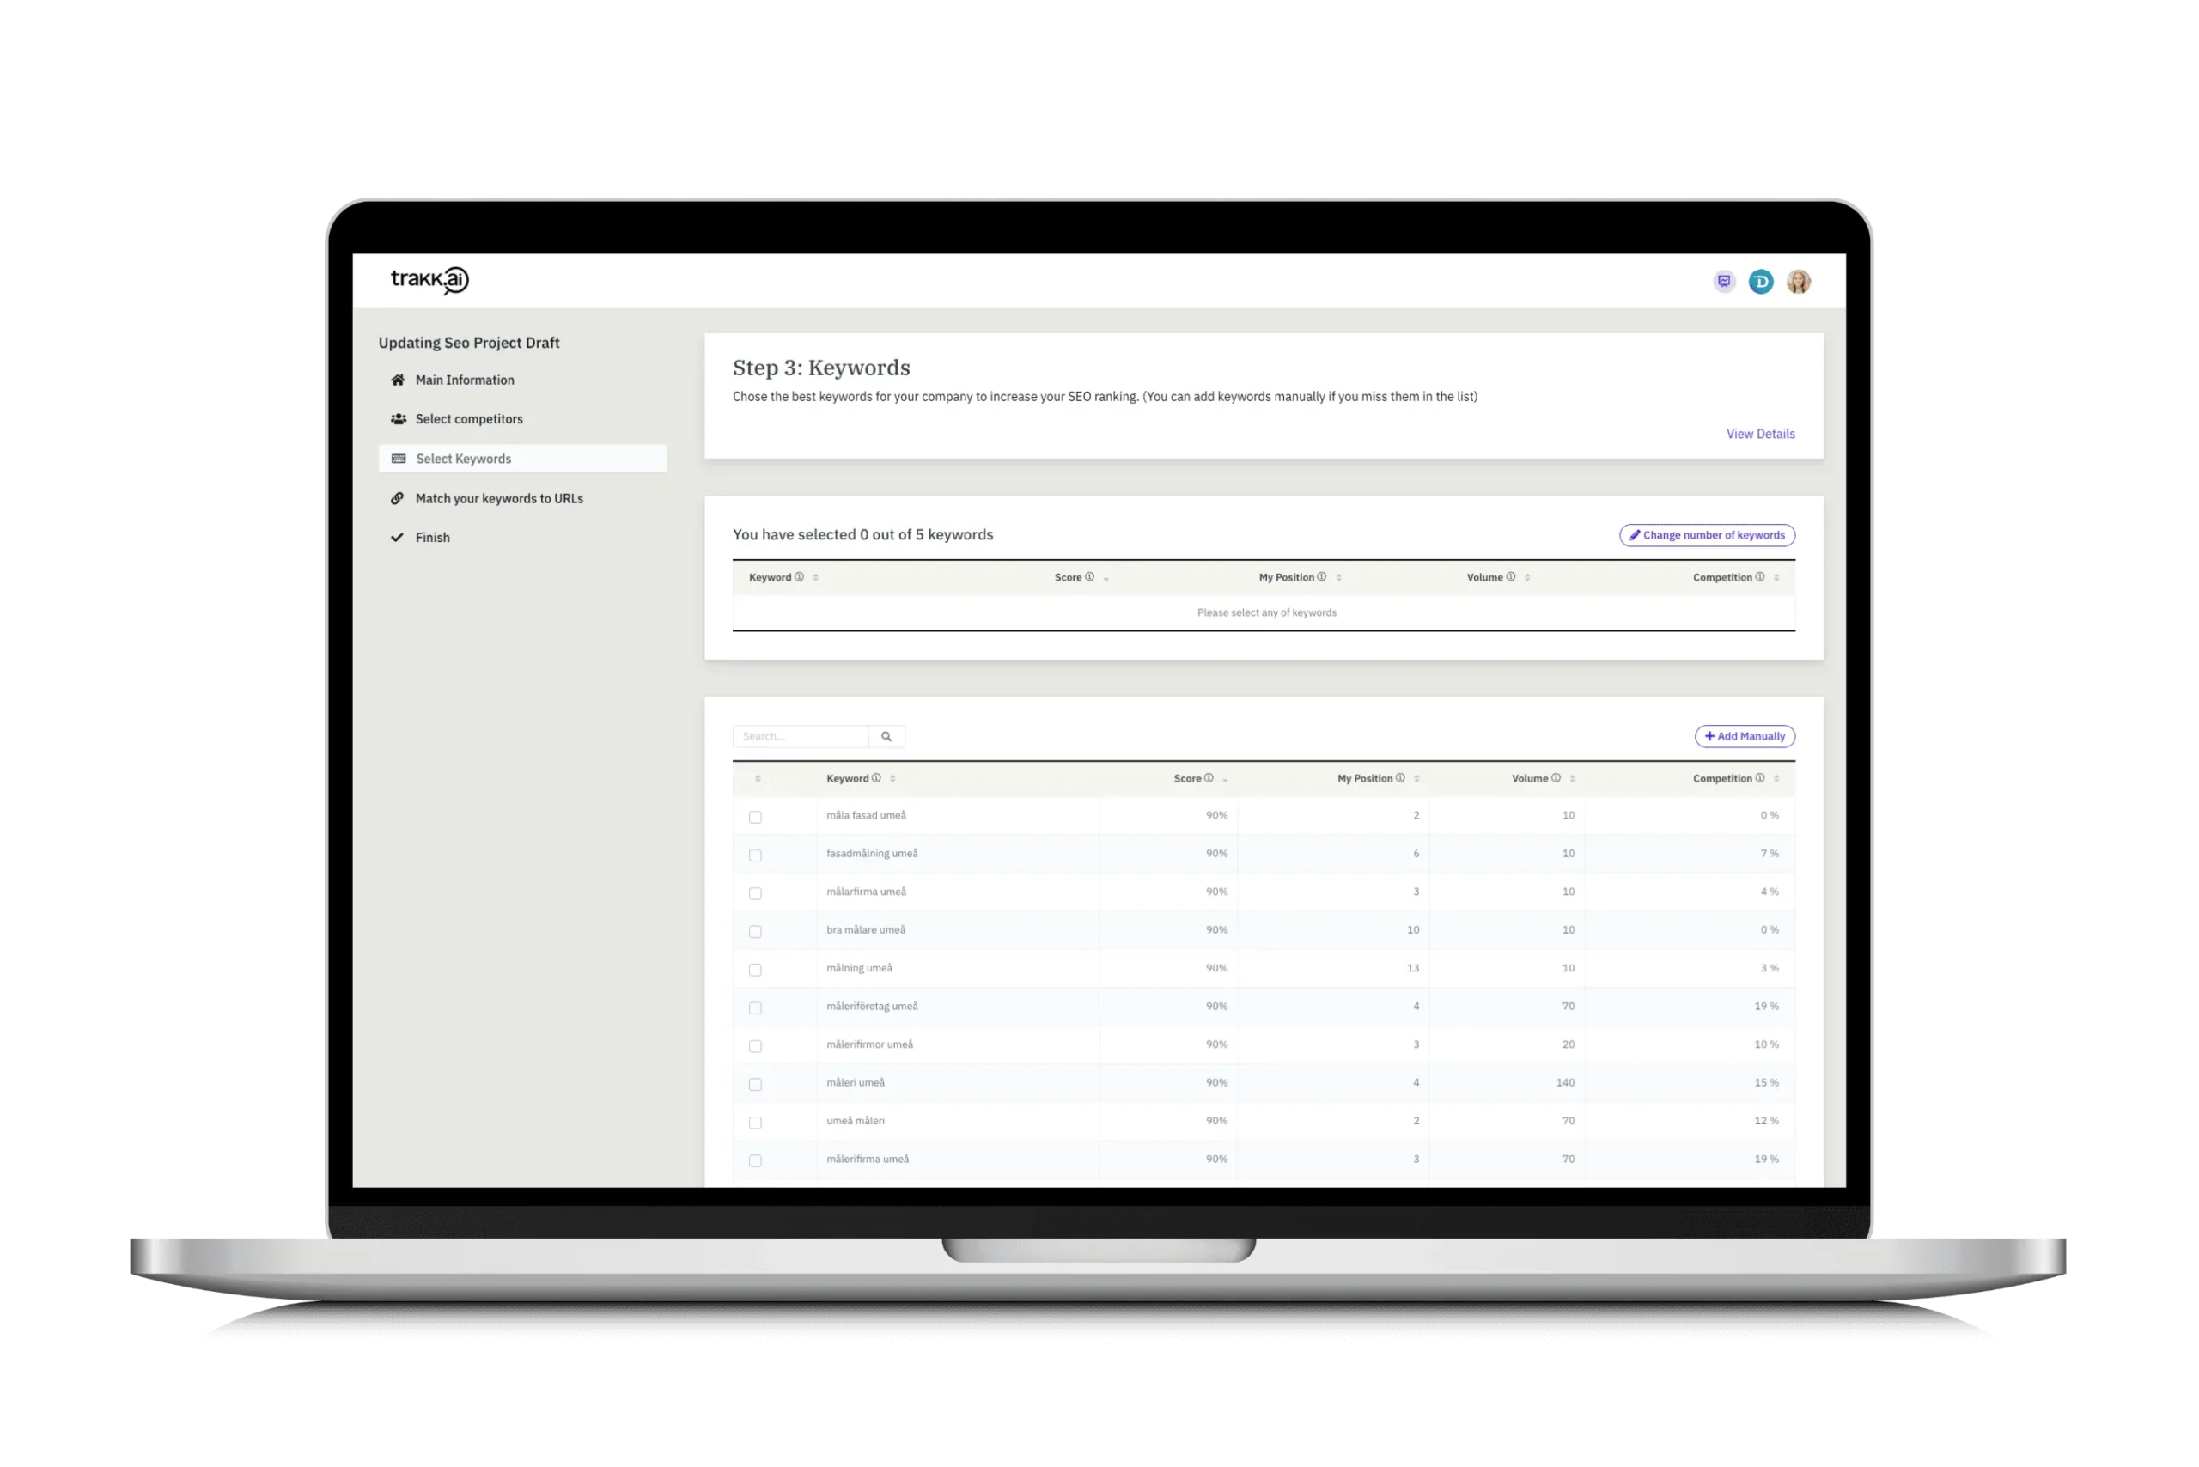
Task: Tick the 'umeå måleri' keyword checkbox
Action: tap(755, 1123)
